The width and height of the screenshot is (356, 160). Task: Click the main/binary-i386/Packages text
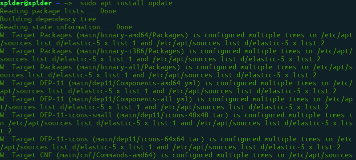(x=130, y=51)
